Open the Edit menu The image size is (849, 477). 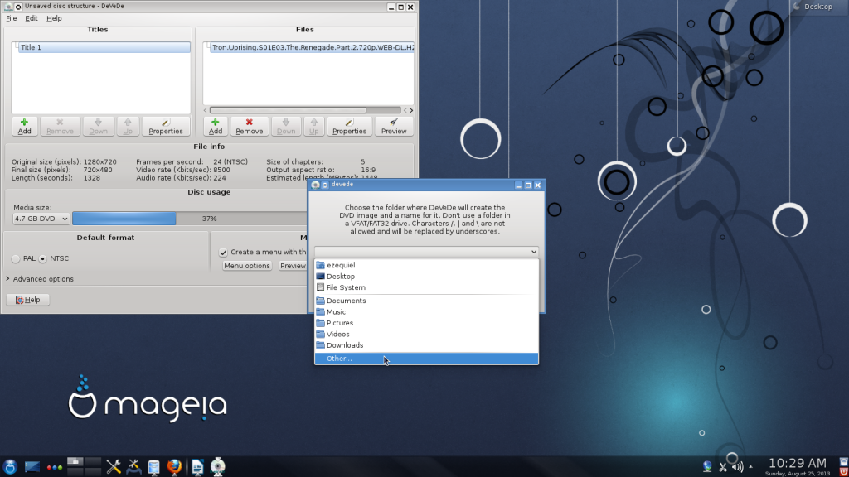click(x=32, y=18)
